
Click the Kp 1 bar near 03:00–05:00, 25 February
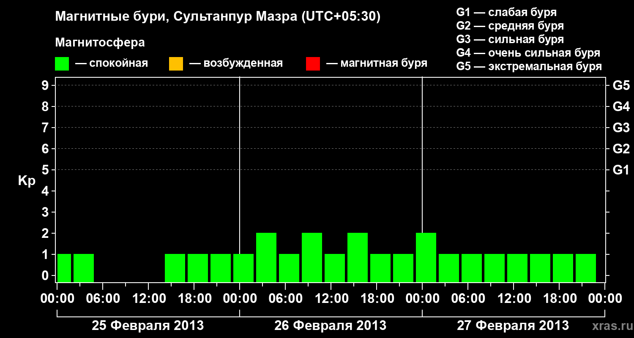click(84, 268)
